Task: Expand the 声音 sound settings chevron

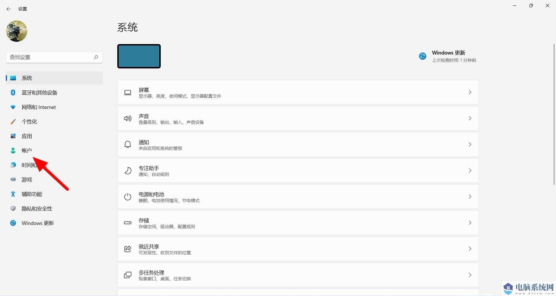Action: [470, 118]
